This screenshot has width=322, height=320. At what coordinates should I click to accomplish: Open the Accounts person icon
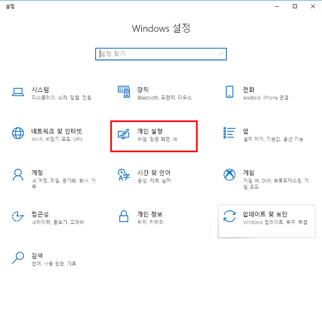(x=18, y=175)
